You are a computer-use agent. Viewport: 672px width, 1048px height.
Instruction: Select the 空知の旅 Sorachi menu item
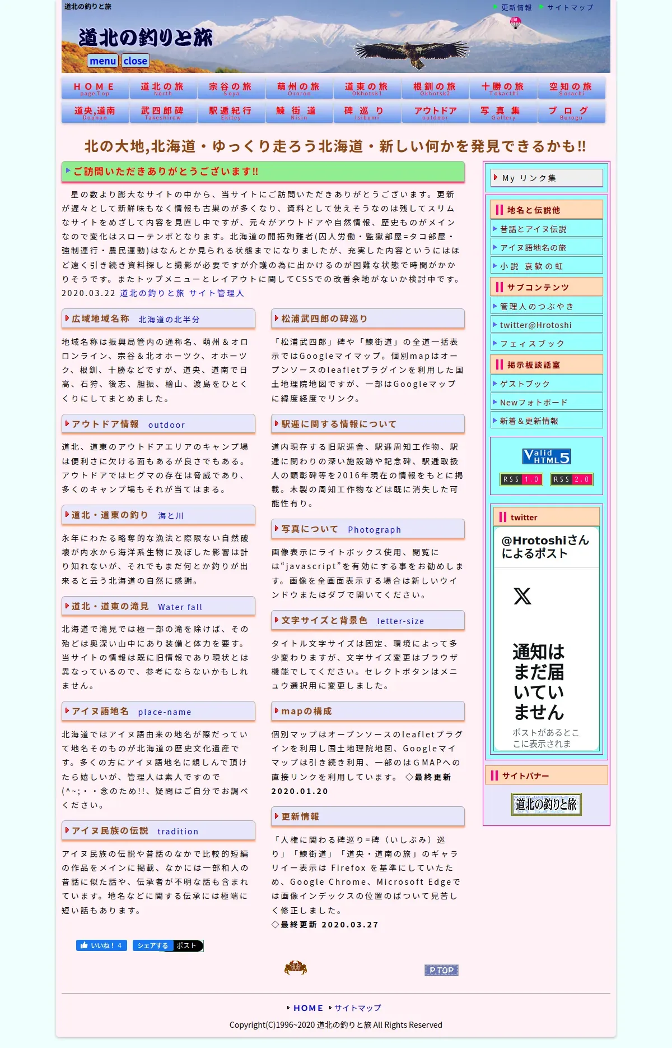[571, 89]
